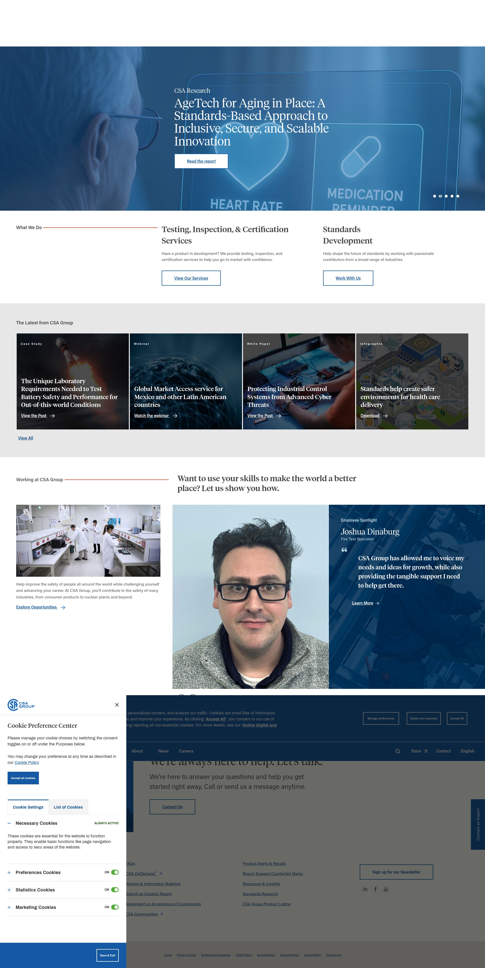Select the first hero carousel dot
This screenshot has height=968, width=485.
tap(435, 196)
